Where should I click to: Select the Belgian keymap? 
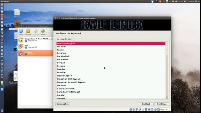tap(111, 66)
